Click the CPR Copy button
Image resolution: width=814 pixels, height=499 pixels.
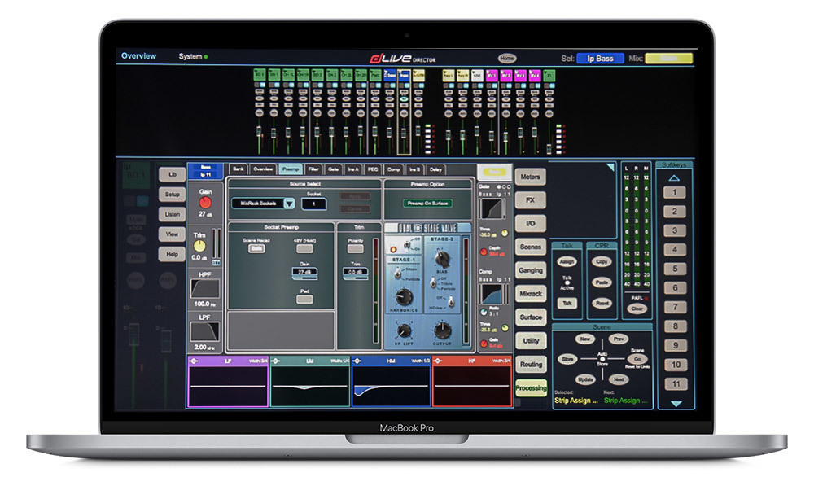pos(602,261)
